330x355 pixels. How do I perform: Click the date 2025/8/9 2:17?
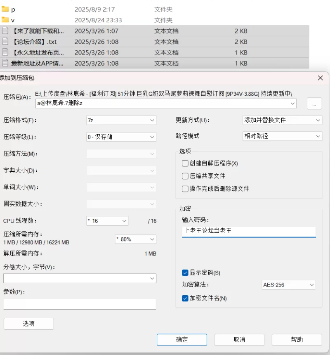coord(94,9)
